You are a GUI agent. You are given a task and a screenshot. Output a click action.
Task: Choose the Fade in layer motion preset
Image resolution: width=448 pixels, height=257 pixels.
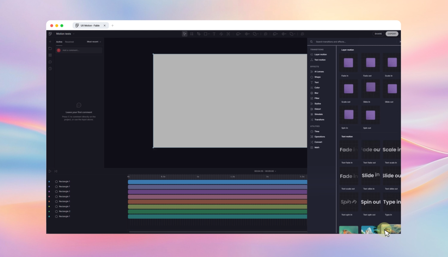(348, 63)
